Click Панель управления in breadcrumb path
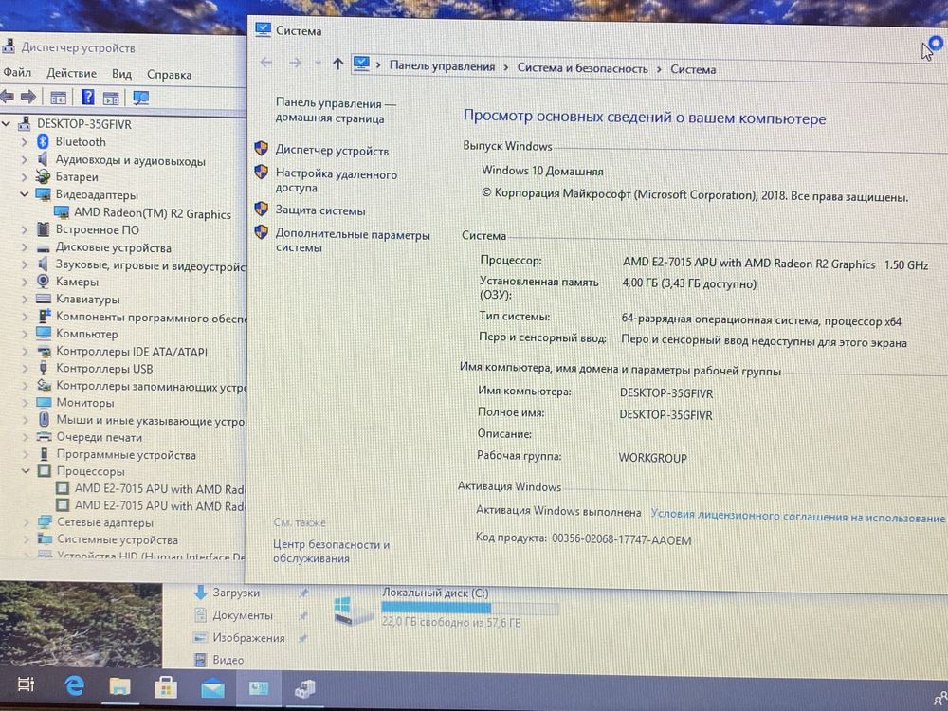The height and width of the screenshot is (711, 948). tap(442, 66)
